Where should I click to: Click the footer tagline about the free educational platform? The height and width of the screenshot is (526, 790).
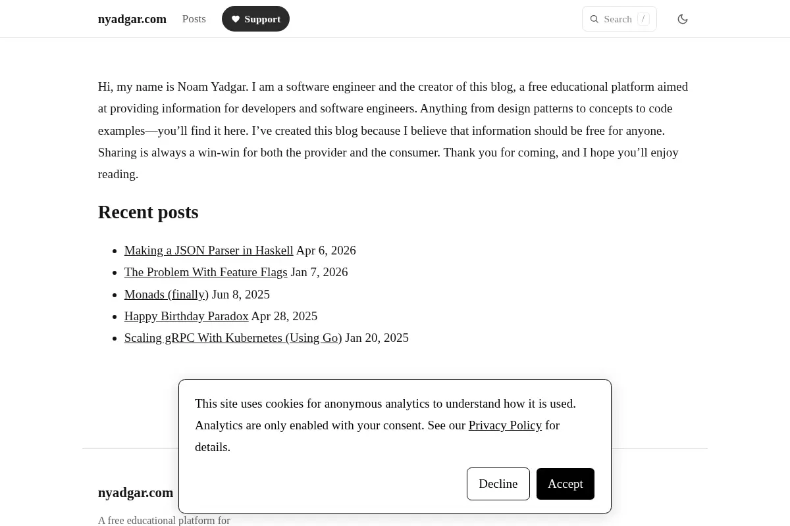click(164, 520)
